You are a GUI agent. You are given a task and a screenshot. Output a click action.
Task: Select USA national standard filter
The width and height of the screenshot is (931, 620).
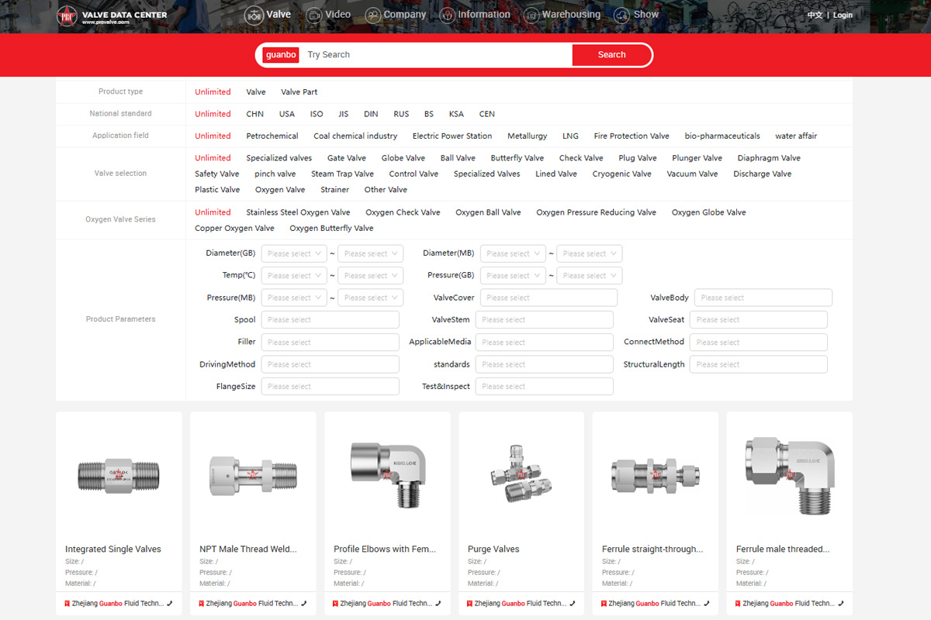(287, 114)
